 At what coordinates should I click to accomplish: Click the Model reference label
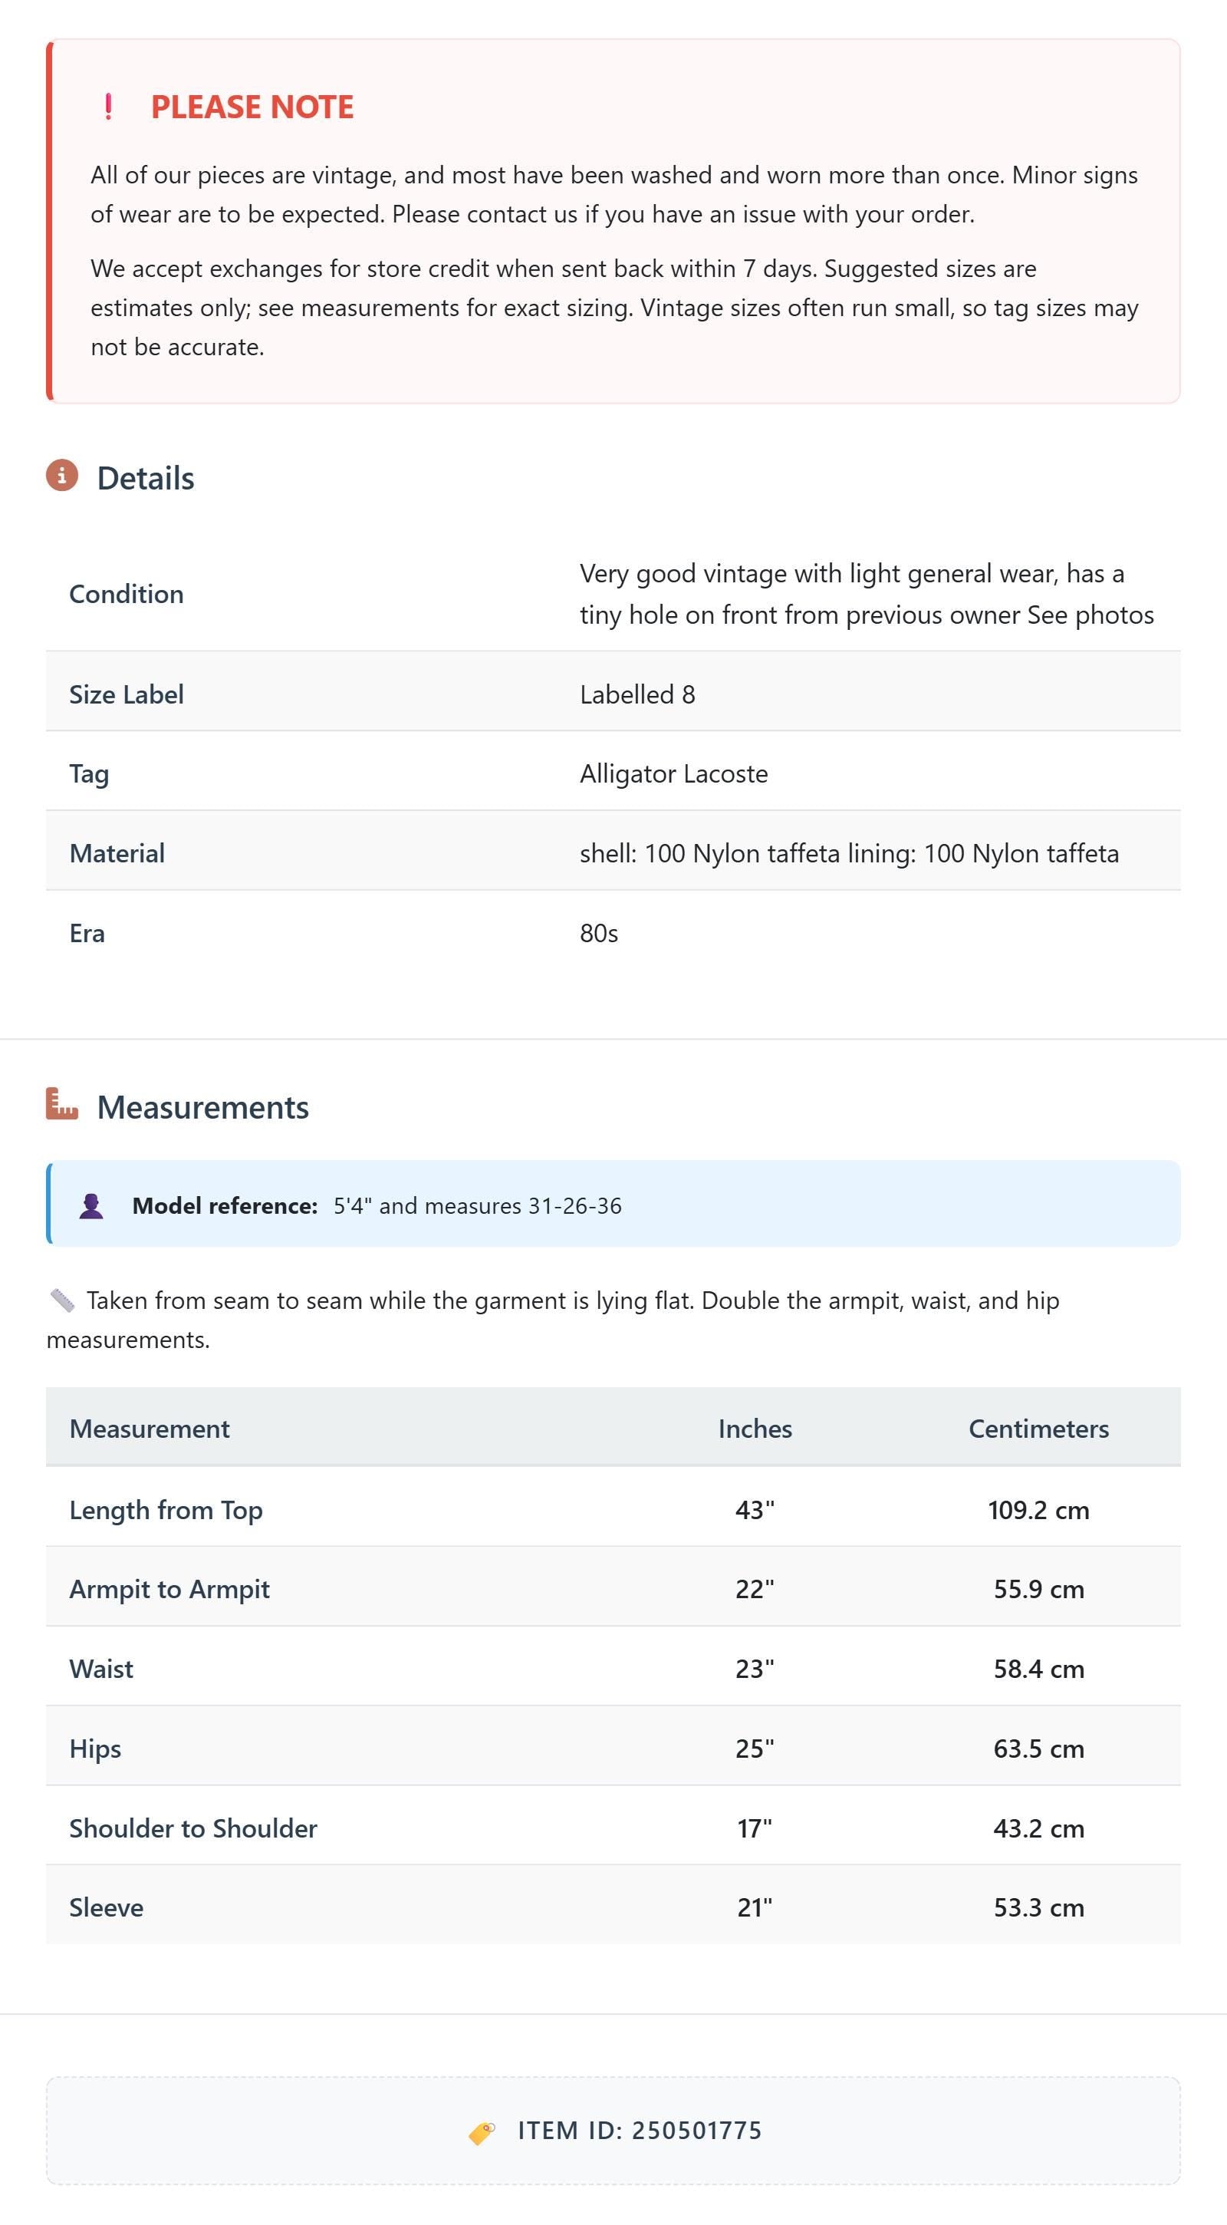(225, 1206)
